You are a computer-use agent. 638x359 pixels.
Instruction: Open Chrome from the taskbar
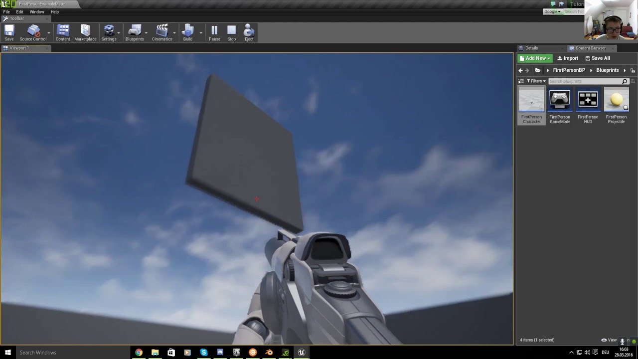[139, 353]
